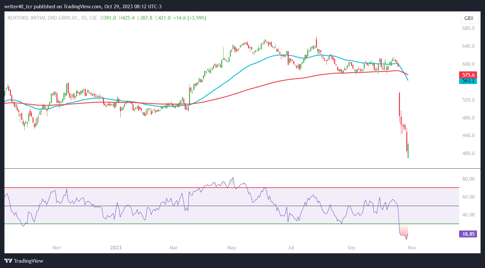Click the +14.6 (+3.59%) change value
This screenshot has width=485, height=268.
[x=190, y=18]
